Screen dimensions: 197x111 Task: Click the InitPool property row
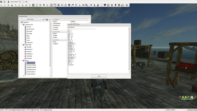(60, 34)
